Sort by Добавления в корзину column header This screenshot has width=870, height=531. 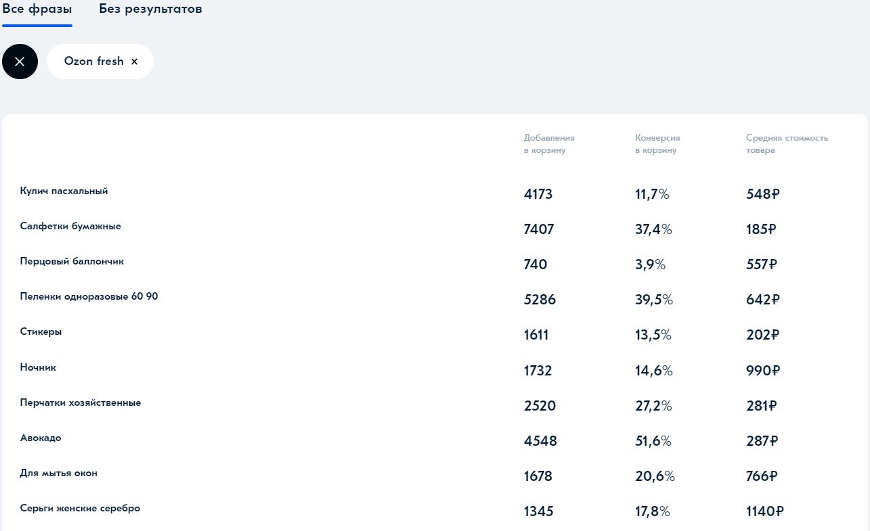tap(549, 144)
